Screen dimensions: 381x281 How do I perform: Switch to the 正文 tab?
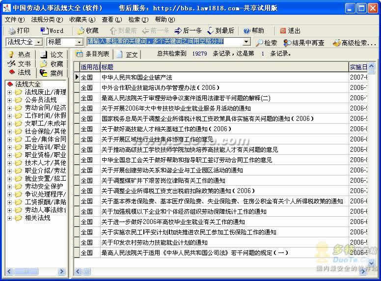pos(127,55)
